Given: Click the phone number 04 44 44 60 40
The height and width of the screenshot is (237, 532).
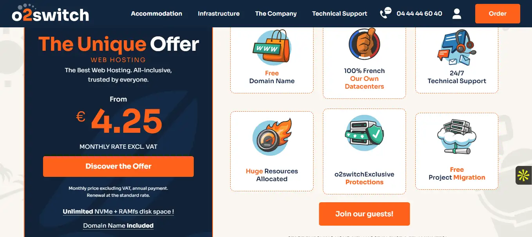Looking at the screenshot, I should click(419, 14).
